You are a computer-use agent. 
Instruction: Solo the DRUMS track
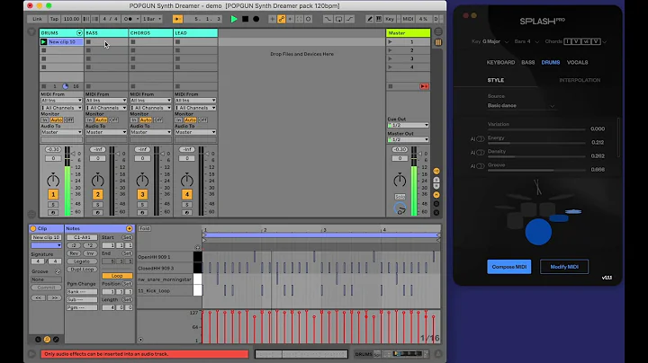pos(53,205)
